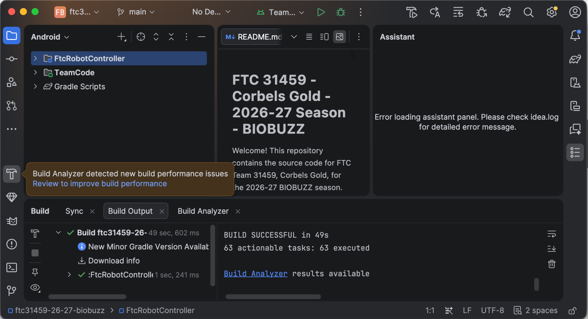Toggle build view eye icon options

pyautogui.click(x=35, y=288)
